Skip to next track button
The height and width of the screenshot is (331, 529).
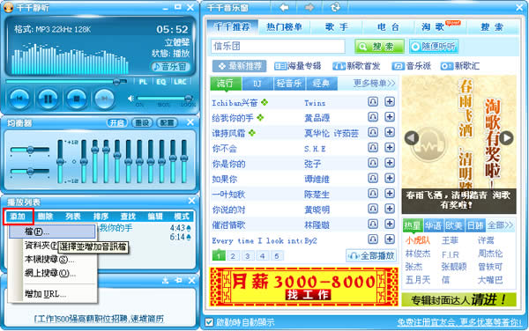104,99
